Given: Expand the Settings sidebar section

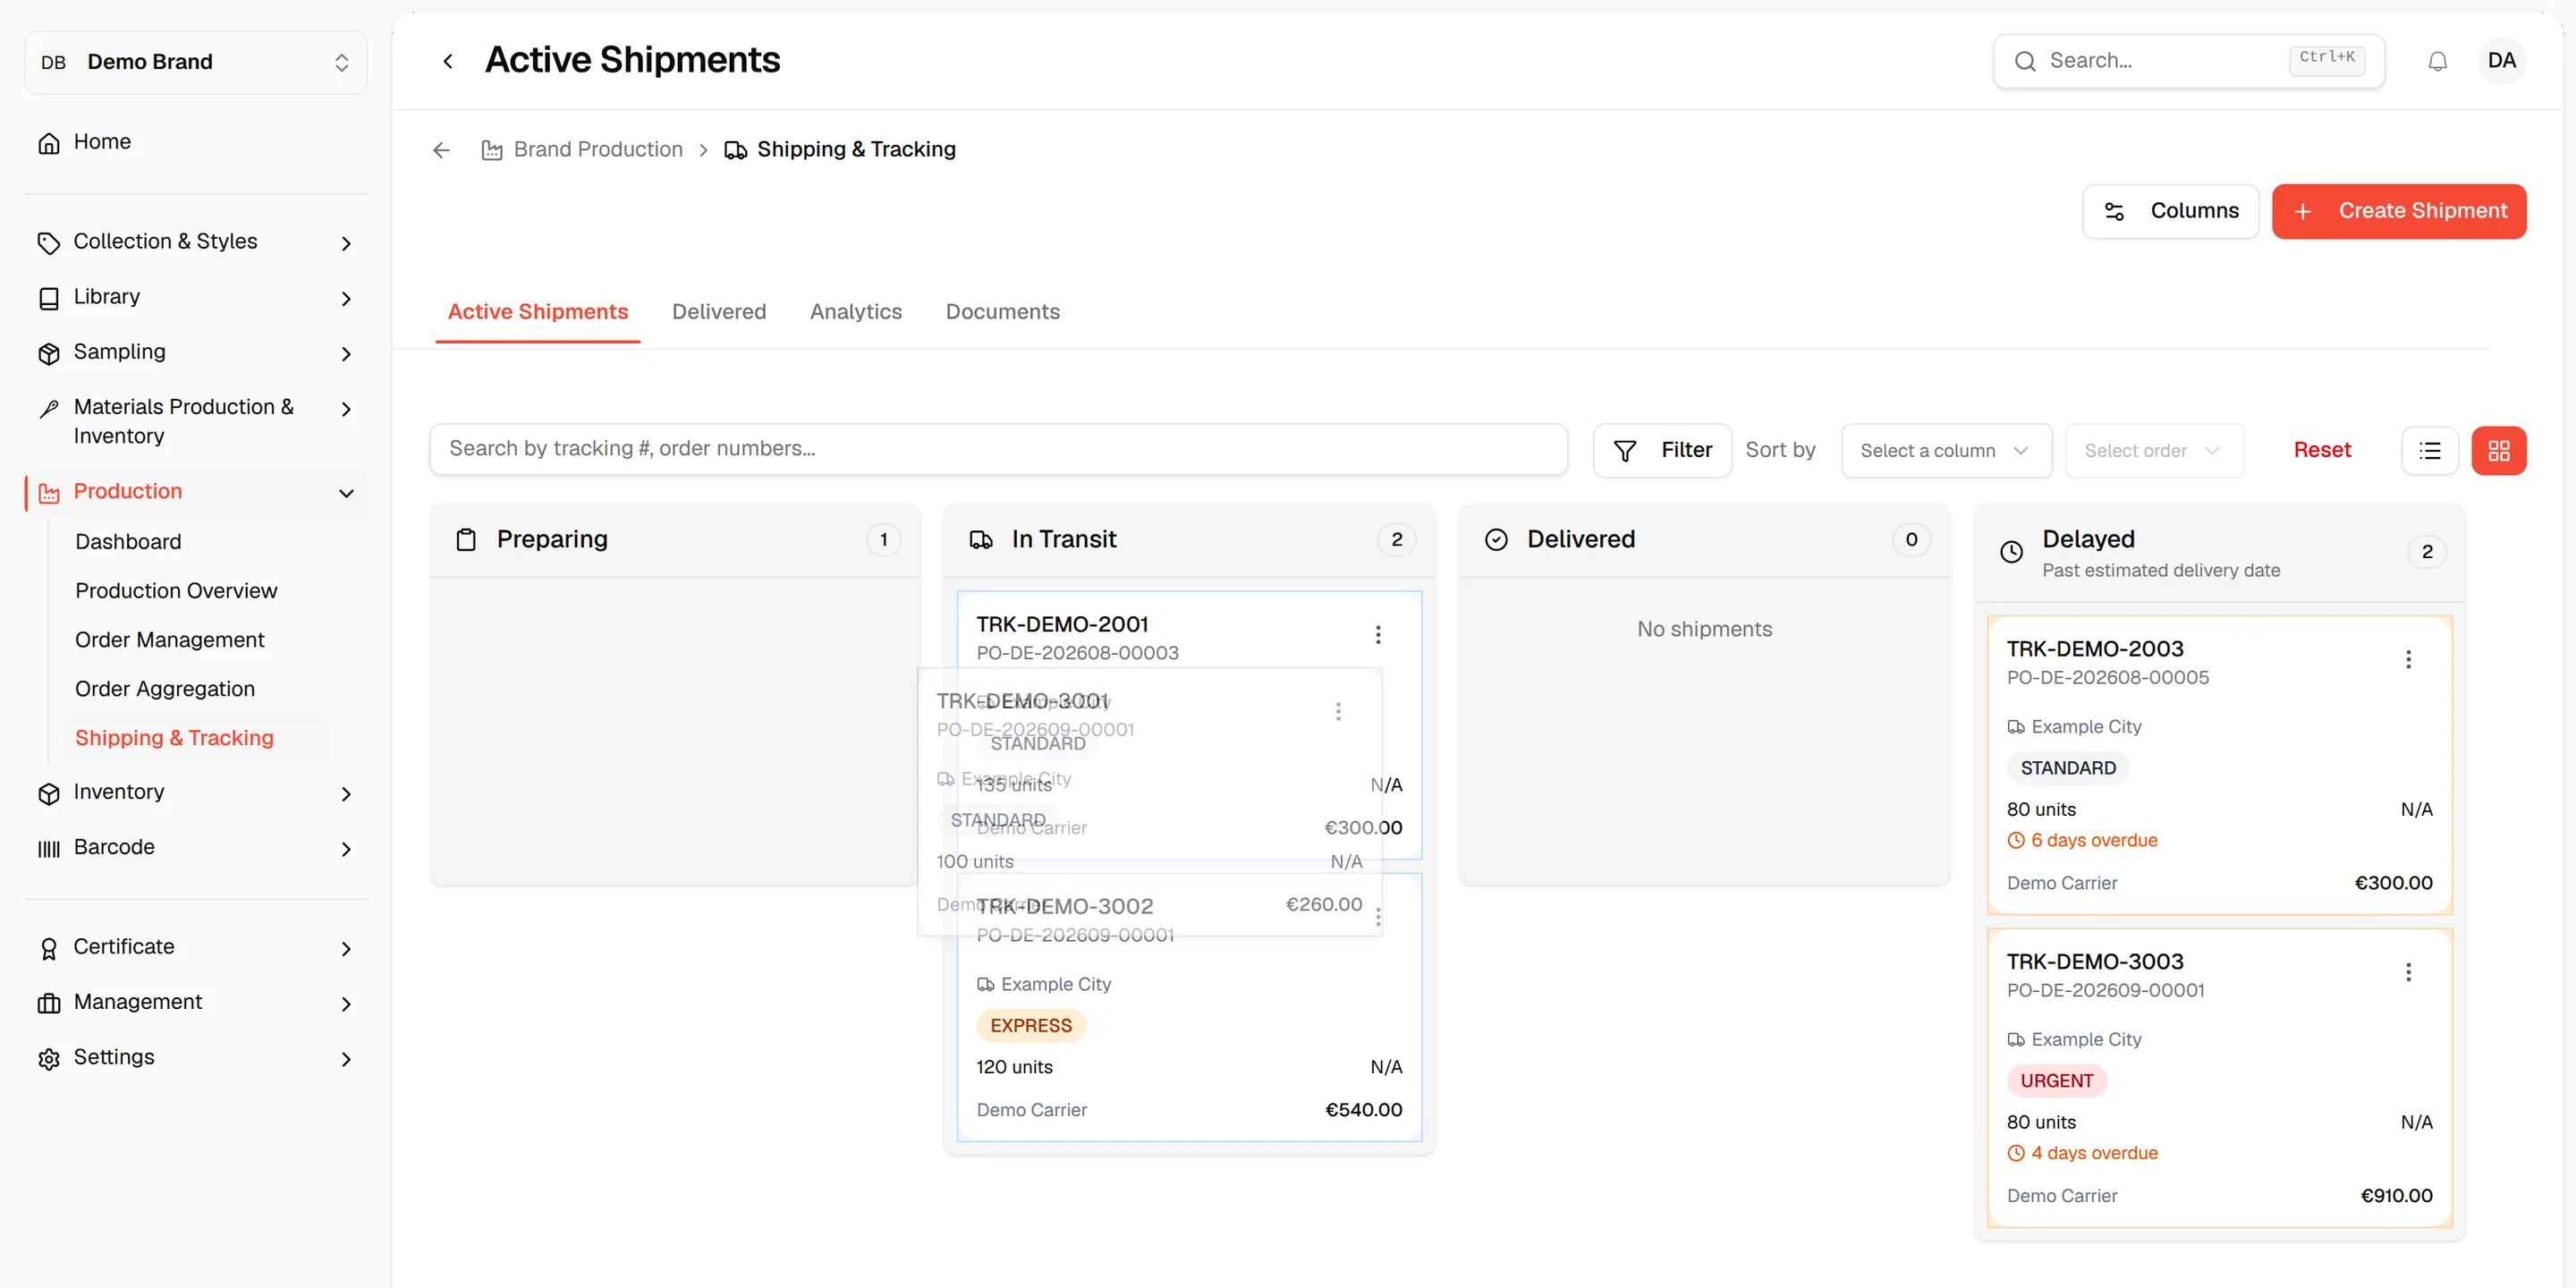Looking at the screenshot, I should 196,1058.
